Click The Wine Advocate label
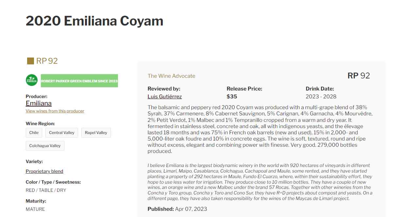 pyautogui.click(x=171, y=76)
